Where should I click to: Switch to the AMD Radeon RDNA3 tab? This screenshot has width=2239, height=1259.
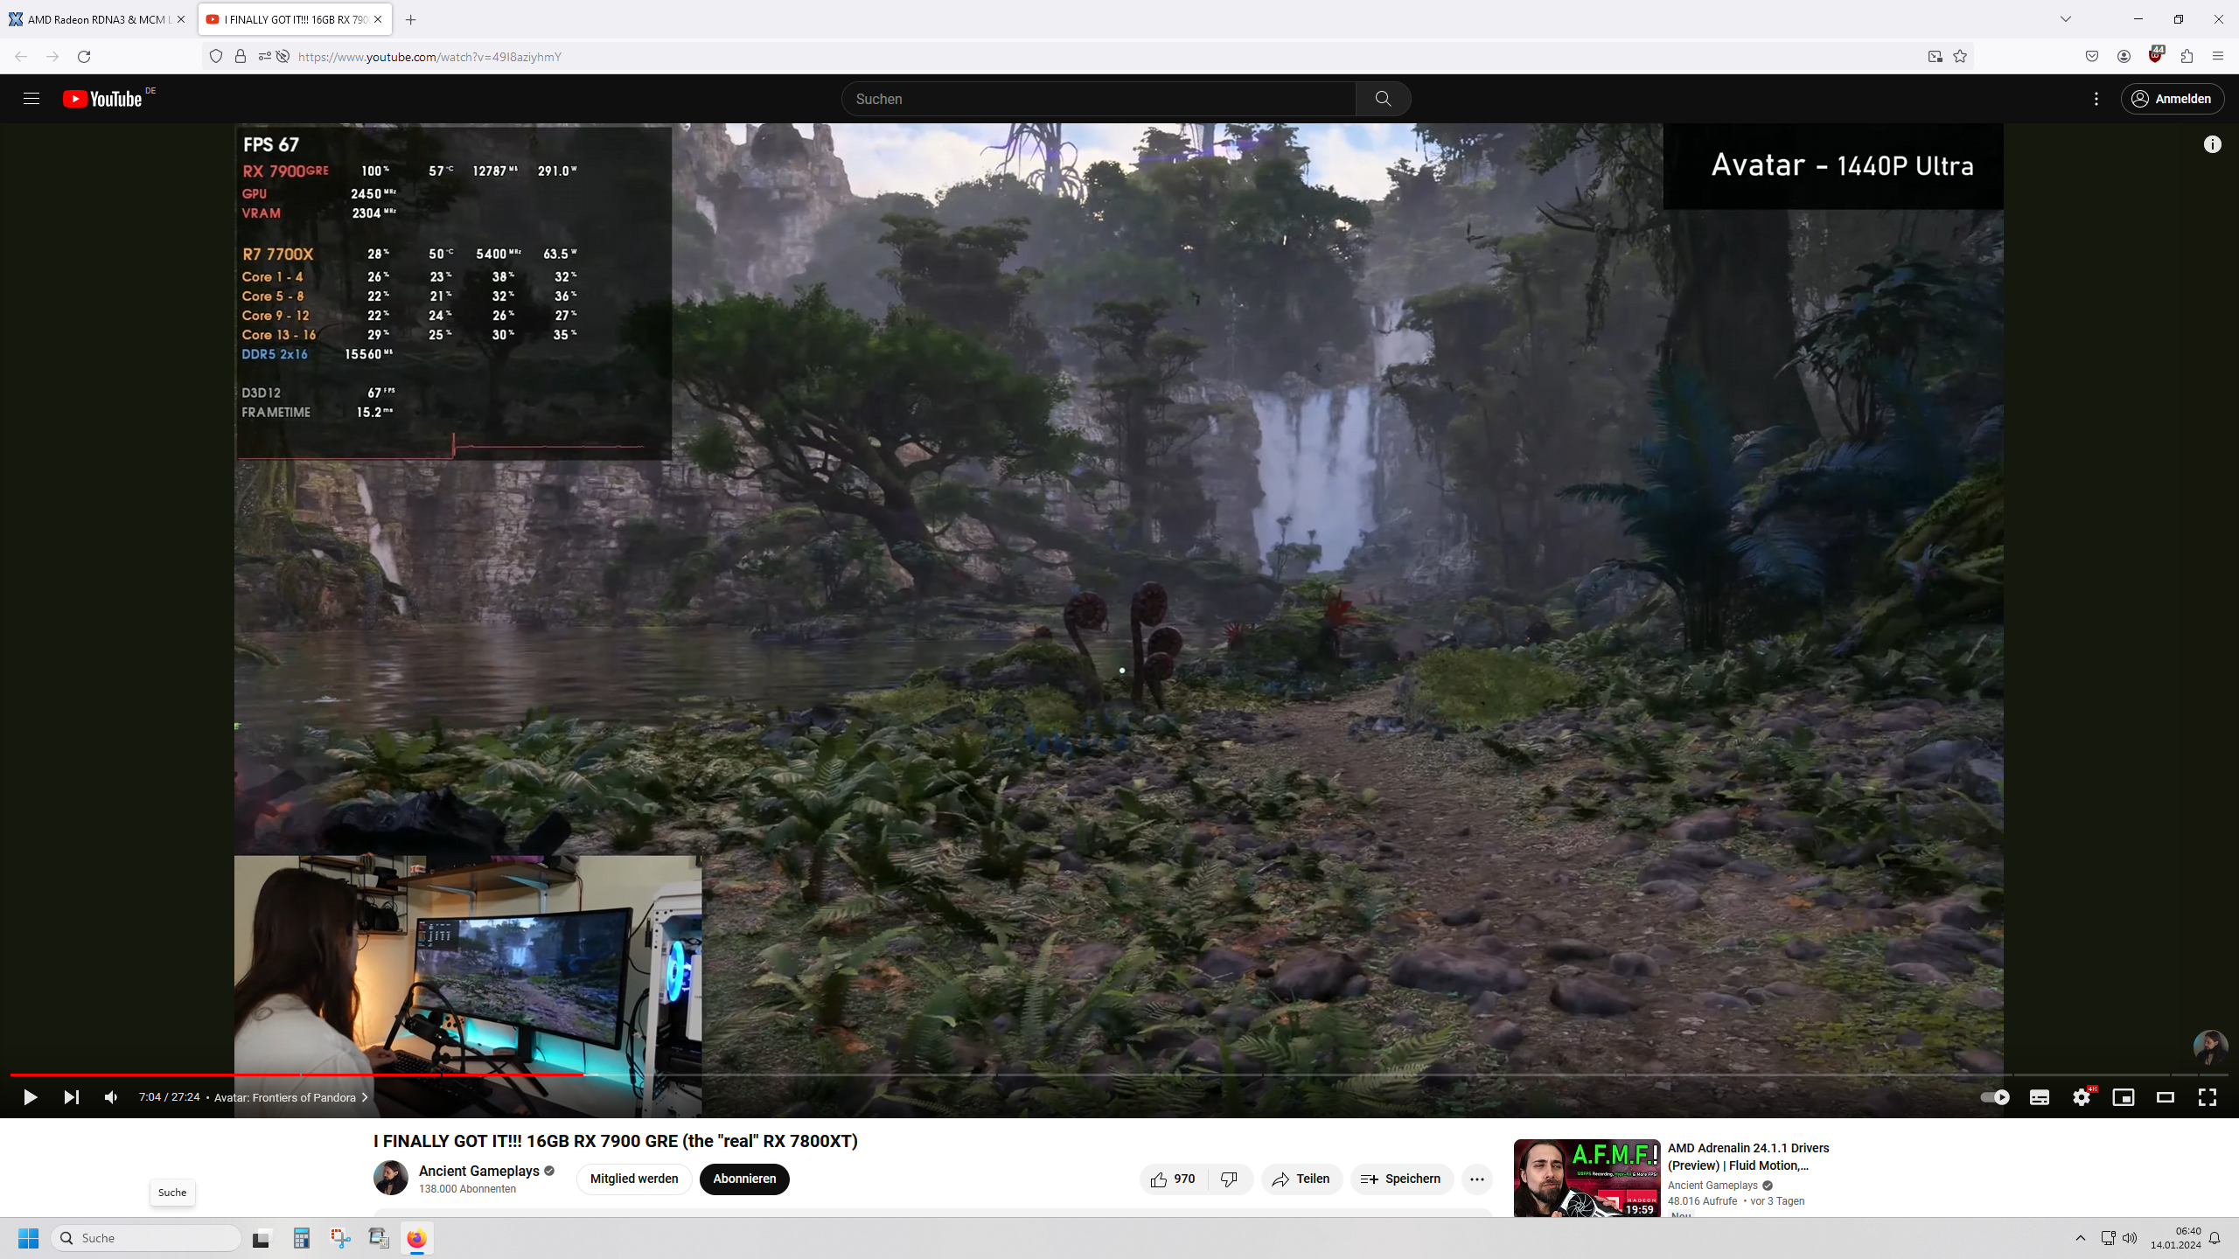pos(94,19)
